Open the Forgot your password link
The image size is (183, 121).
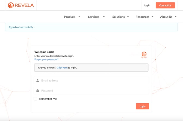tap(46, 59)
